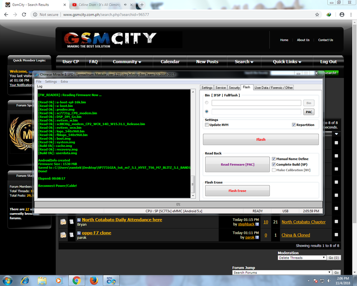Open the Windows Start button
Image resolution: width=357 pixels, height=286 pixels.
point(7,280)
